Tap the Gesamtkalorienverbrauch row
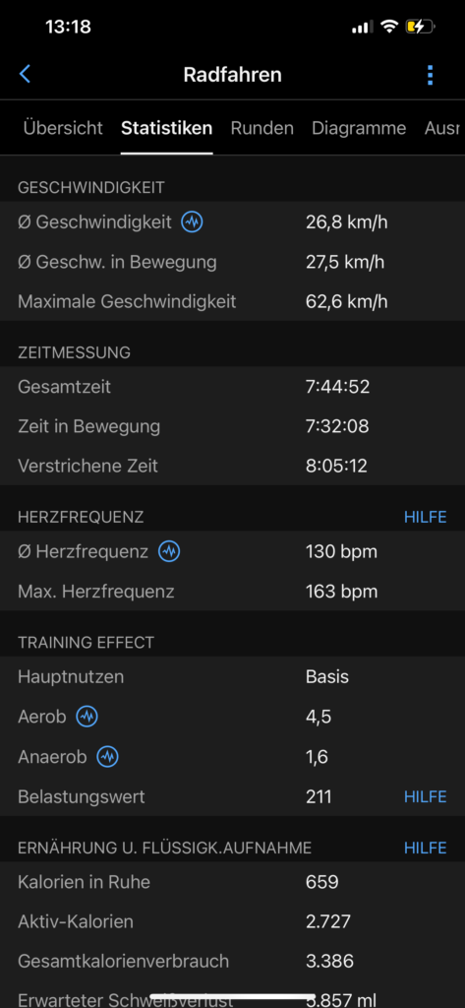465x1008 pixels. [232, 962]
